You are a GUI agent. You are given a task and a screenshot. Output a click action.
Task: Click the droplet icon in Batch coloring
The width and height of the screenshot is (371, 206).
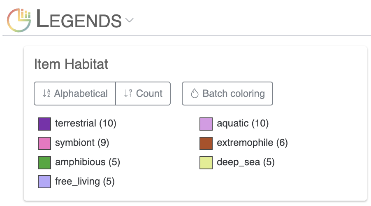point(195,94)
